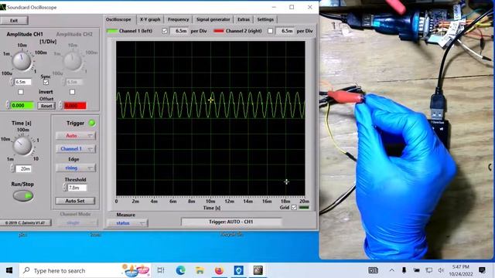Open Firefox from the taskbar
The width and height of the screenshot is (495, 278).
[219, 270]
